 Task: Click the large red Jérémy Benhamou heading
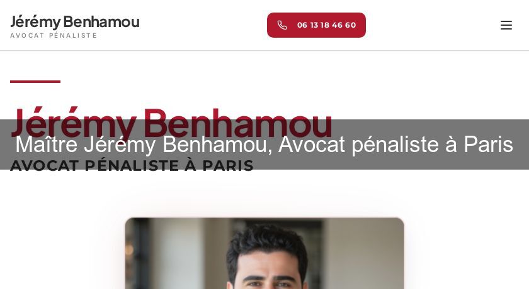[x=171, y=124]
